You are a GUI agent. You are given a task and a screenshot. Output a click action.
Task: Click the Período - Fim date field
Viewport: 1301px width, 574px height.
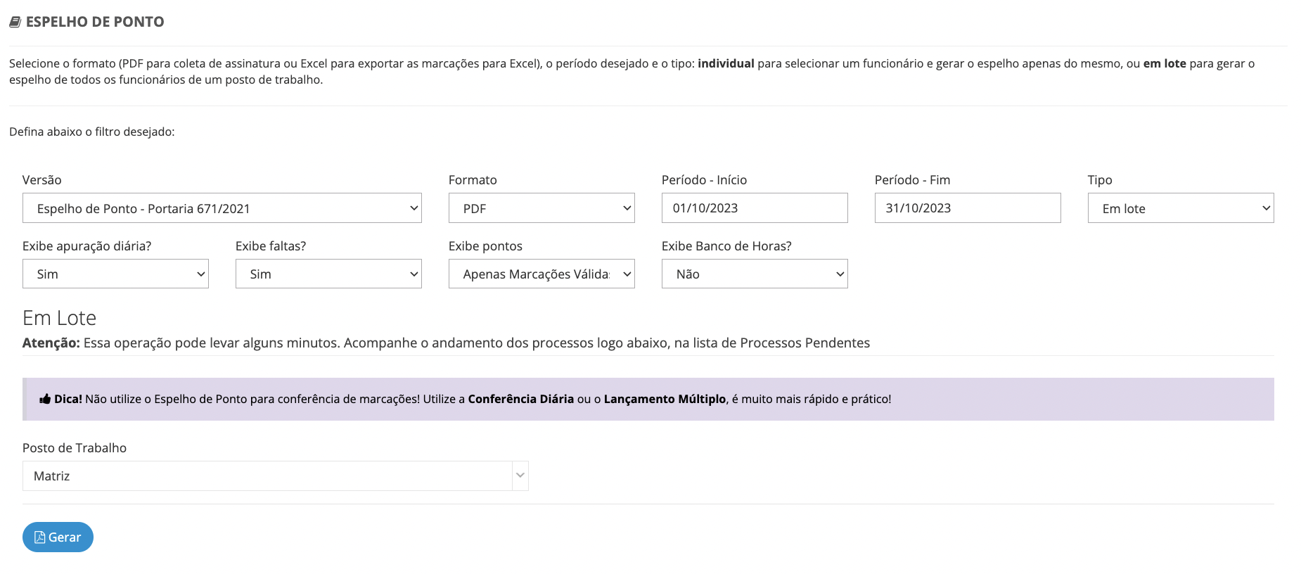tap(968, 208)
